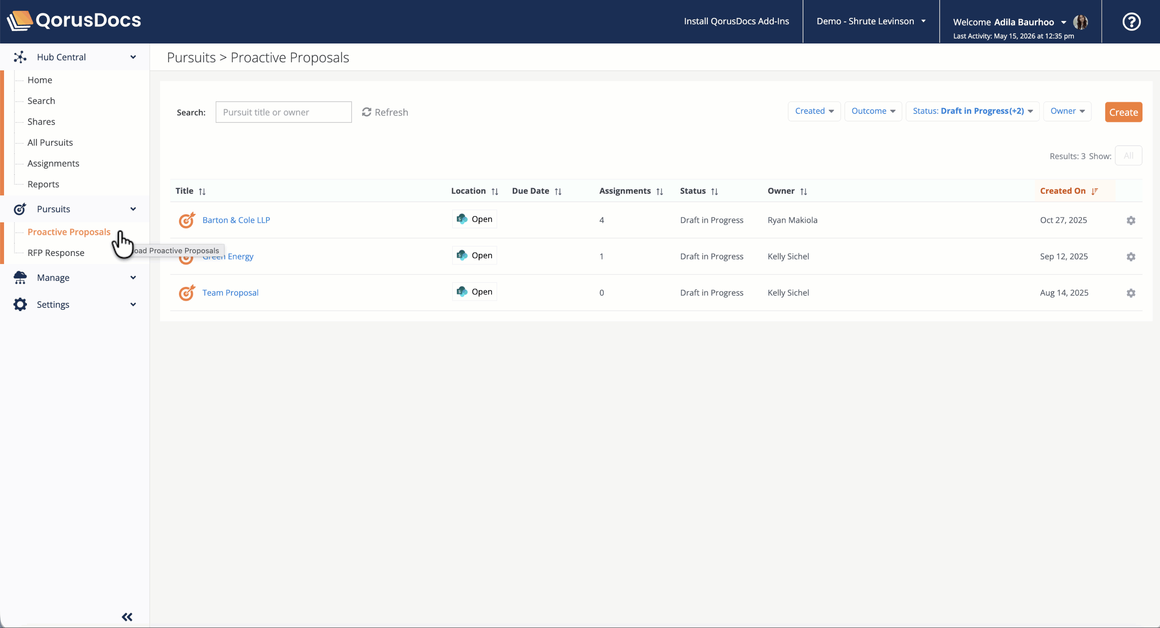Click the Results: 3 count text
The width and height of the screenshot is (1160, 628).
1067,156
